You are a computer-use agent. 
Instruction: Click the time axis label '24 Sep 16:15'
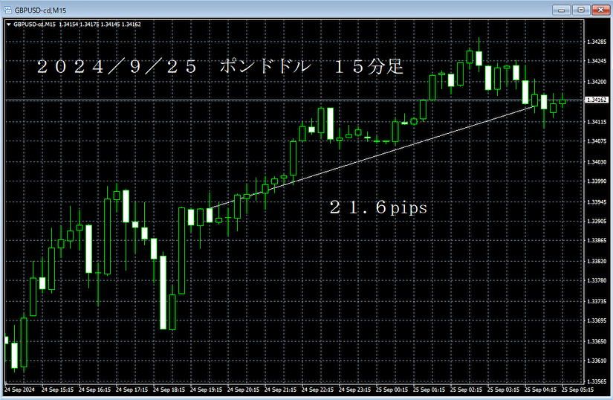click(x=94, y=390)
